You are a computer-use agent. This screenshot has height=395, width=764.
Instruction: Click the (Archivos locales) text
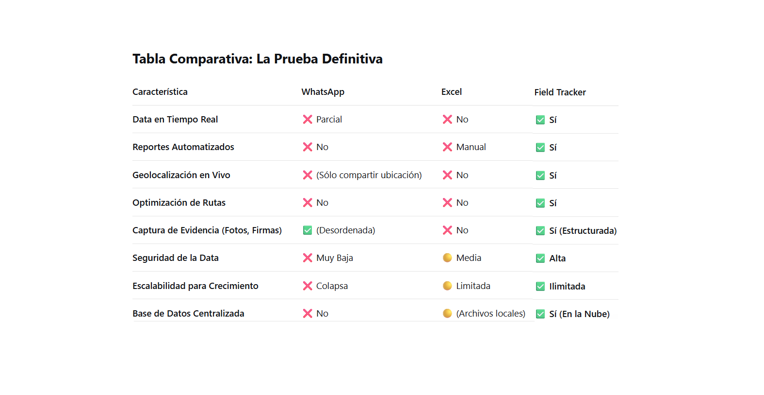click(491, 314)
